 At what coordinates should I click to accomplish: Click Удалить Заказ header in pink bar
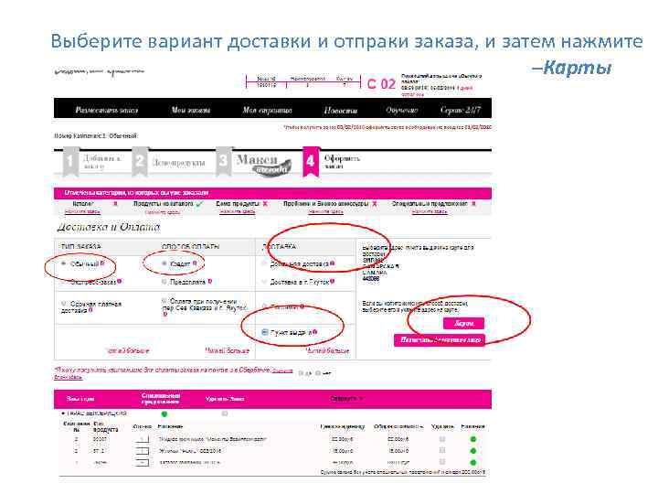225,399
